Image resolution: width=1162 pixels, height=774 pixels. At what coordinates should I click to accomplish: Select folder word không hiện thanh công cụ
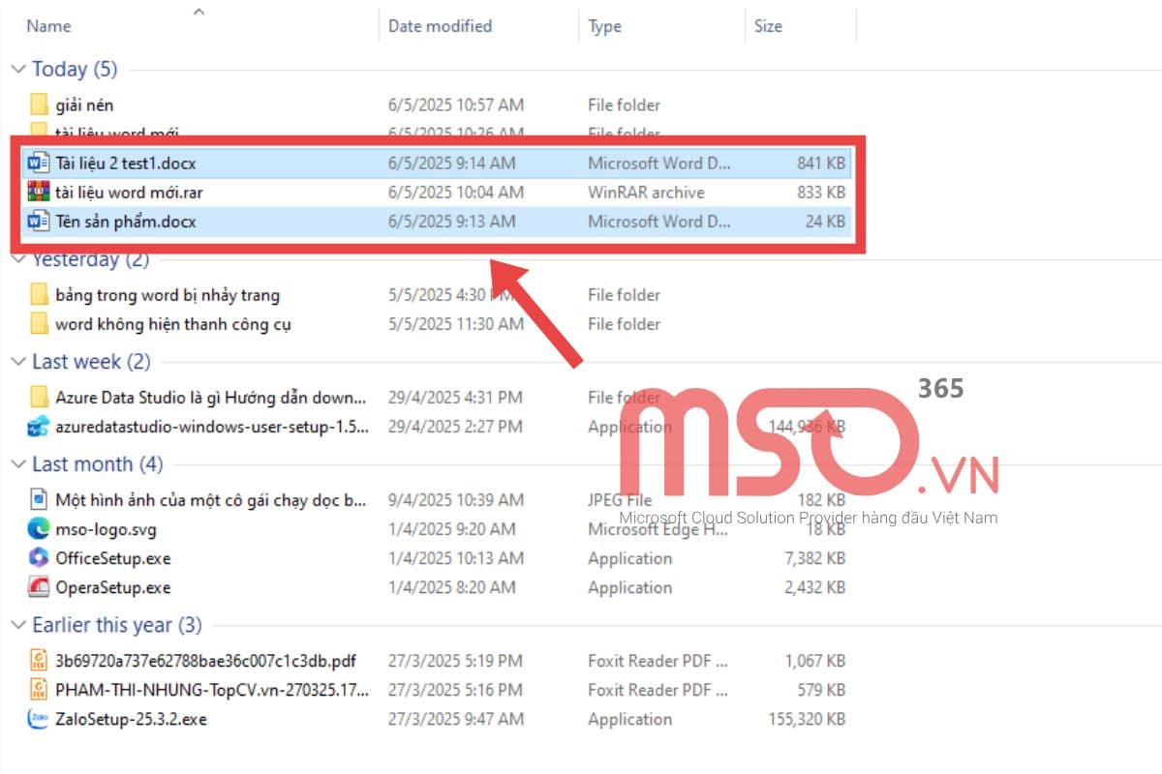[x=173, y=323]
